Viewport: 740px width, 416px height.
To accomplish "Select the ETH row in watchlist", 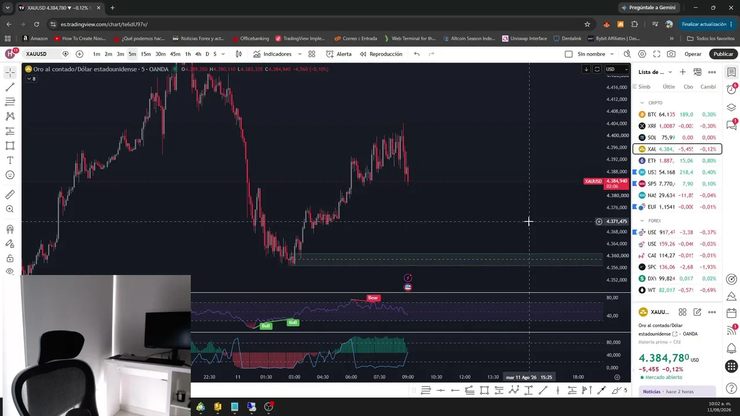I will pyautogui.click(x=678, y=161).
